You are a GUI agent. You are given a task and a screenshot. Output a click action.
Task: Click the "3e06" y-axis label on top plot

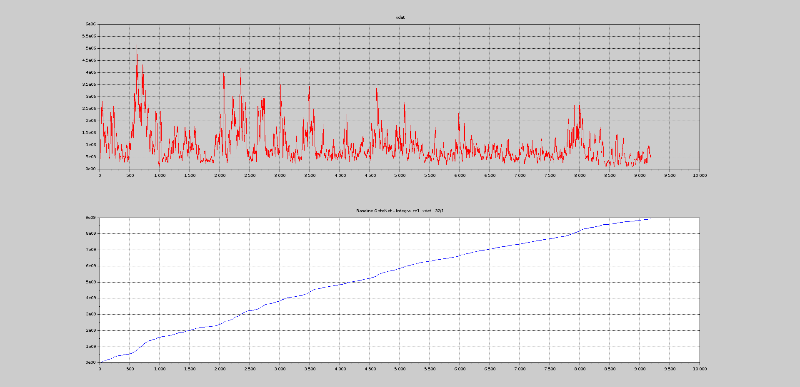(x=90, y=97)
